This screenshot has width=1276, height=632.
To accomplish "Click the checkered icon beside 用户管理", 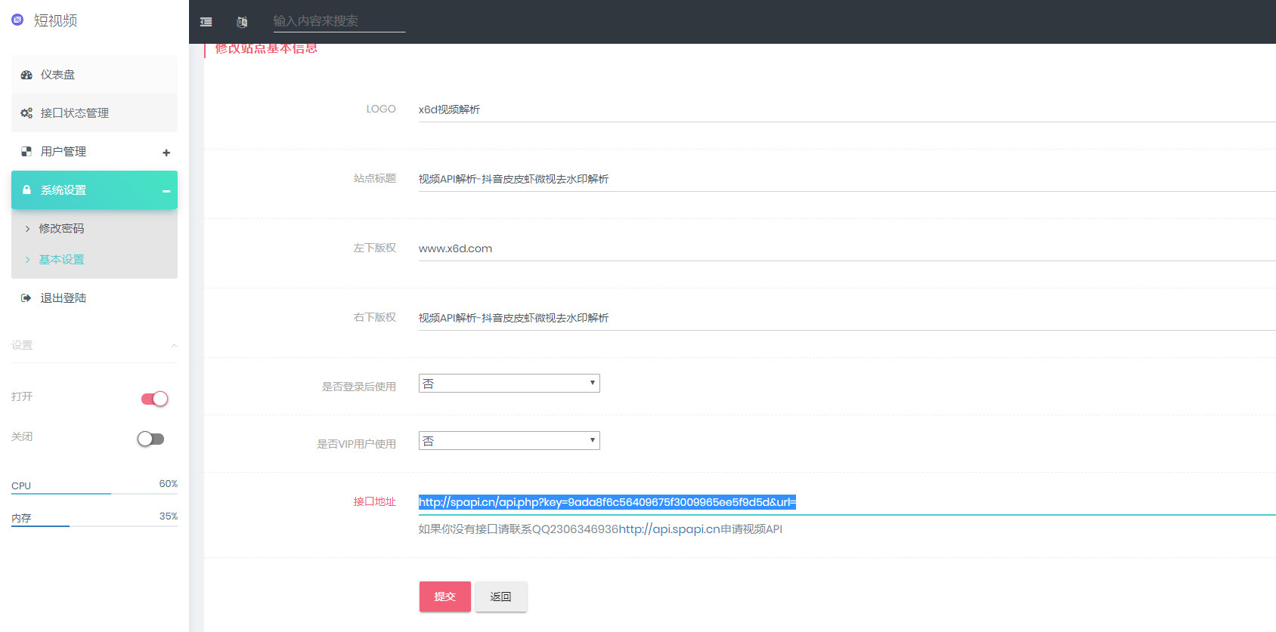I will [x=26, y=152].
